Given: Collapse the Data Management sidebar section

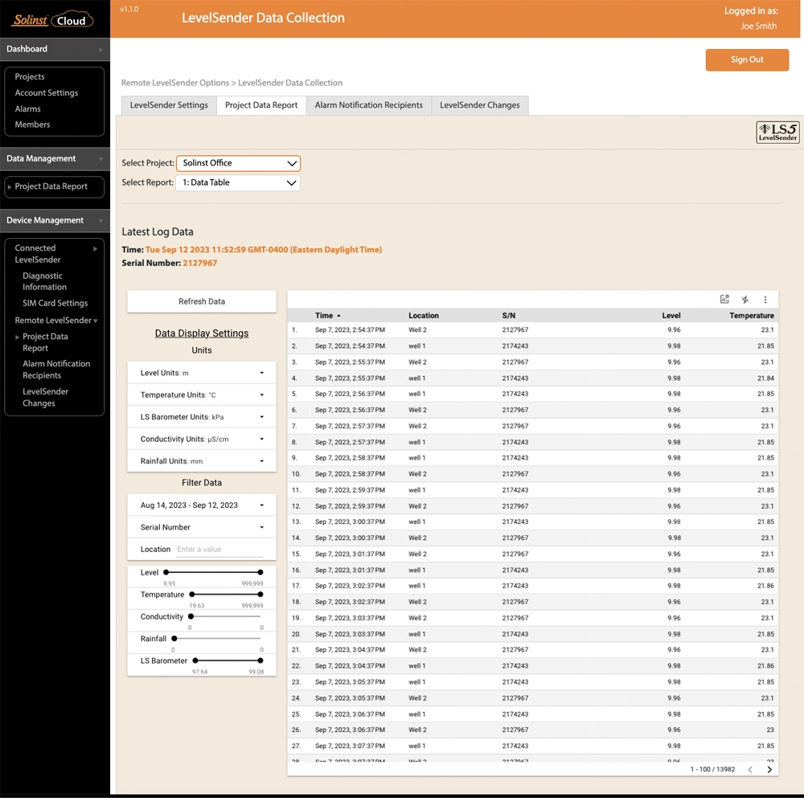Looking at the screenshot, I should (x=55, y=158).
